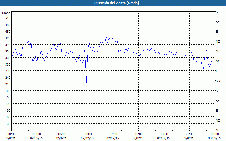Pick the 330 degree axis label
The image size is (226, 141).
8,58
